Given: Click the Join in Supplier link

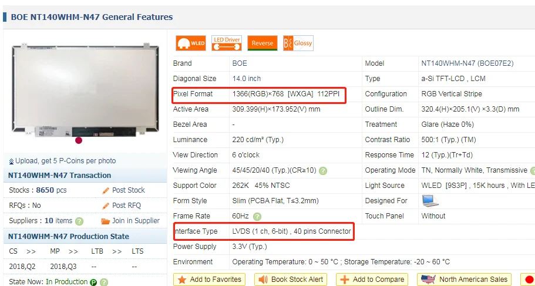Looking at the screenshot, I should (x=136, y=221).
